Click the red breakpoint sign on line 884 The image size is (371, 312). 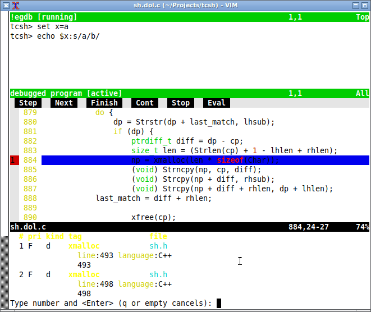pyautogui.click(x=15, y=160)
